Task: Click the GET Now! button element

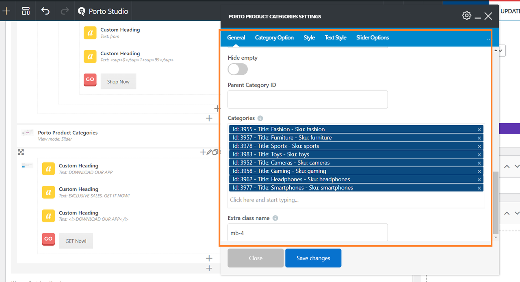Action: point(76,241)
